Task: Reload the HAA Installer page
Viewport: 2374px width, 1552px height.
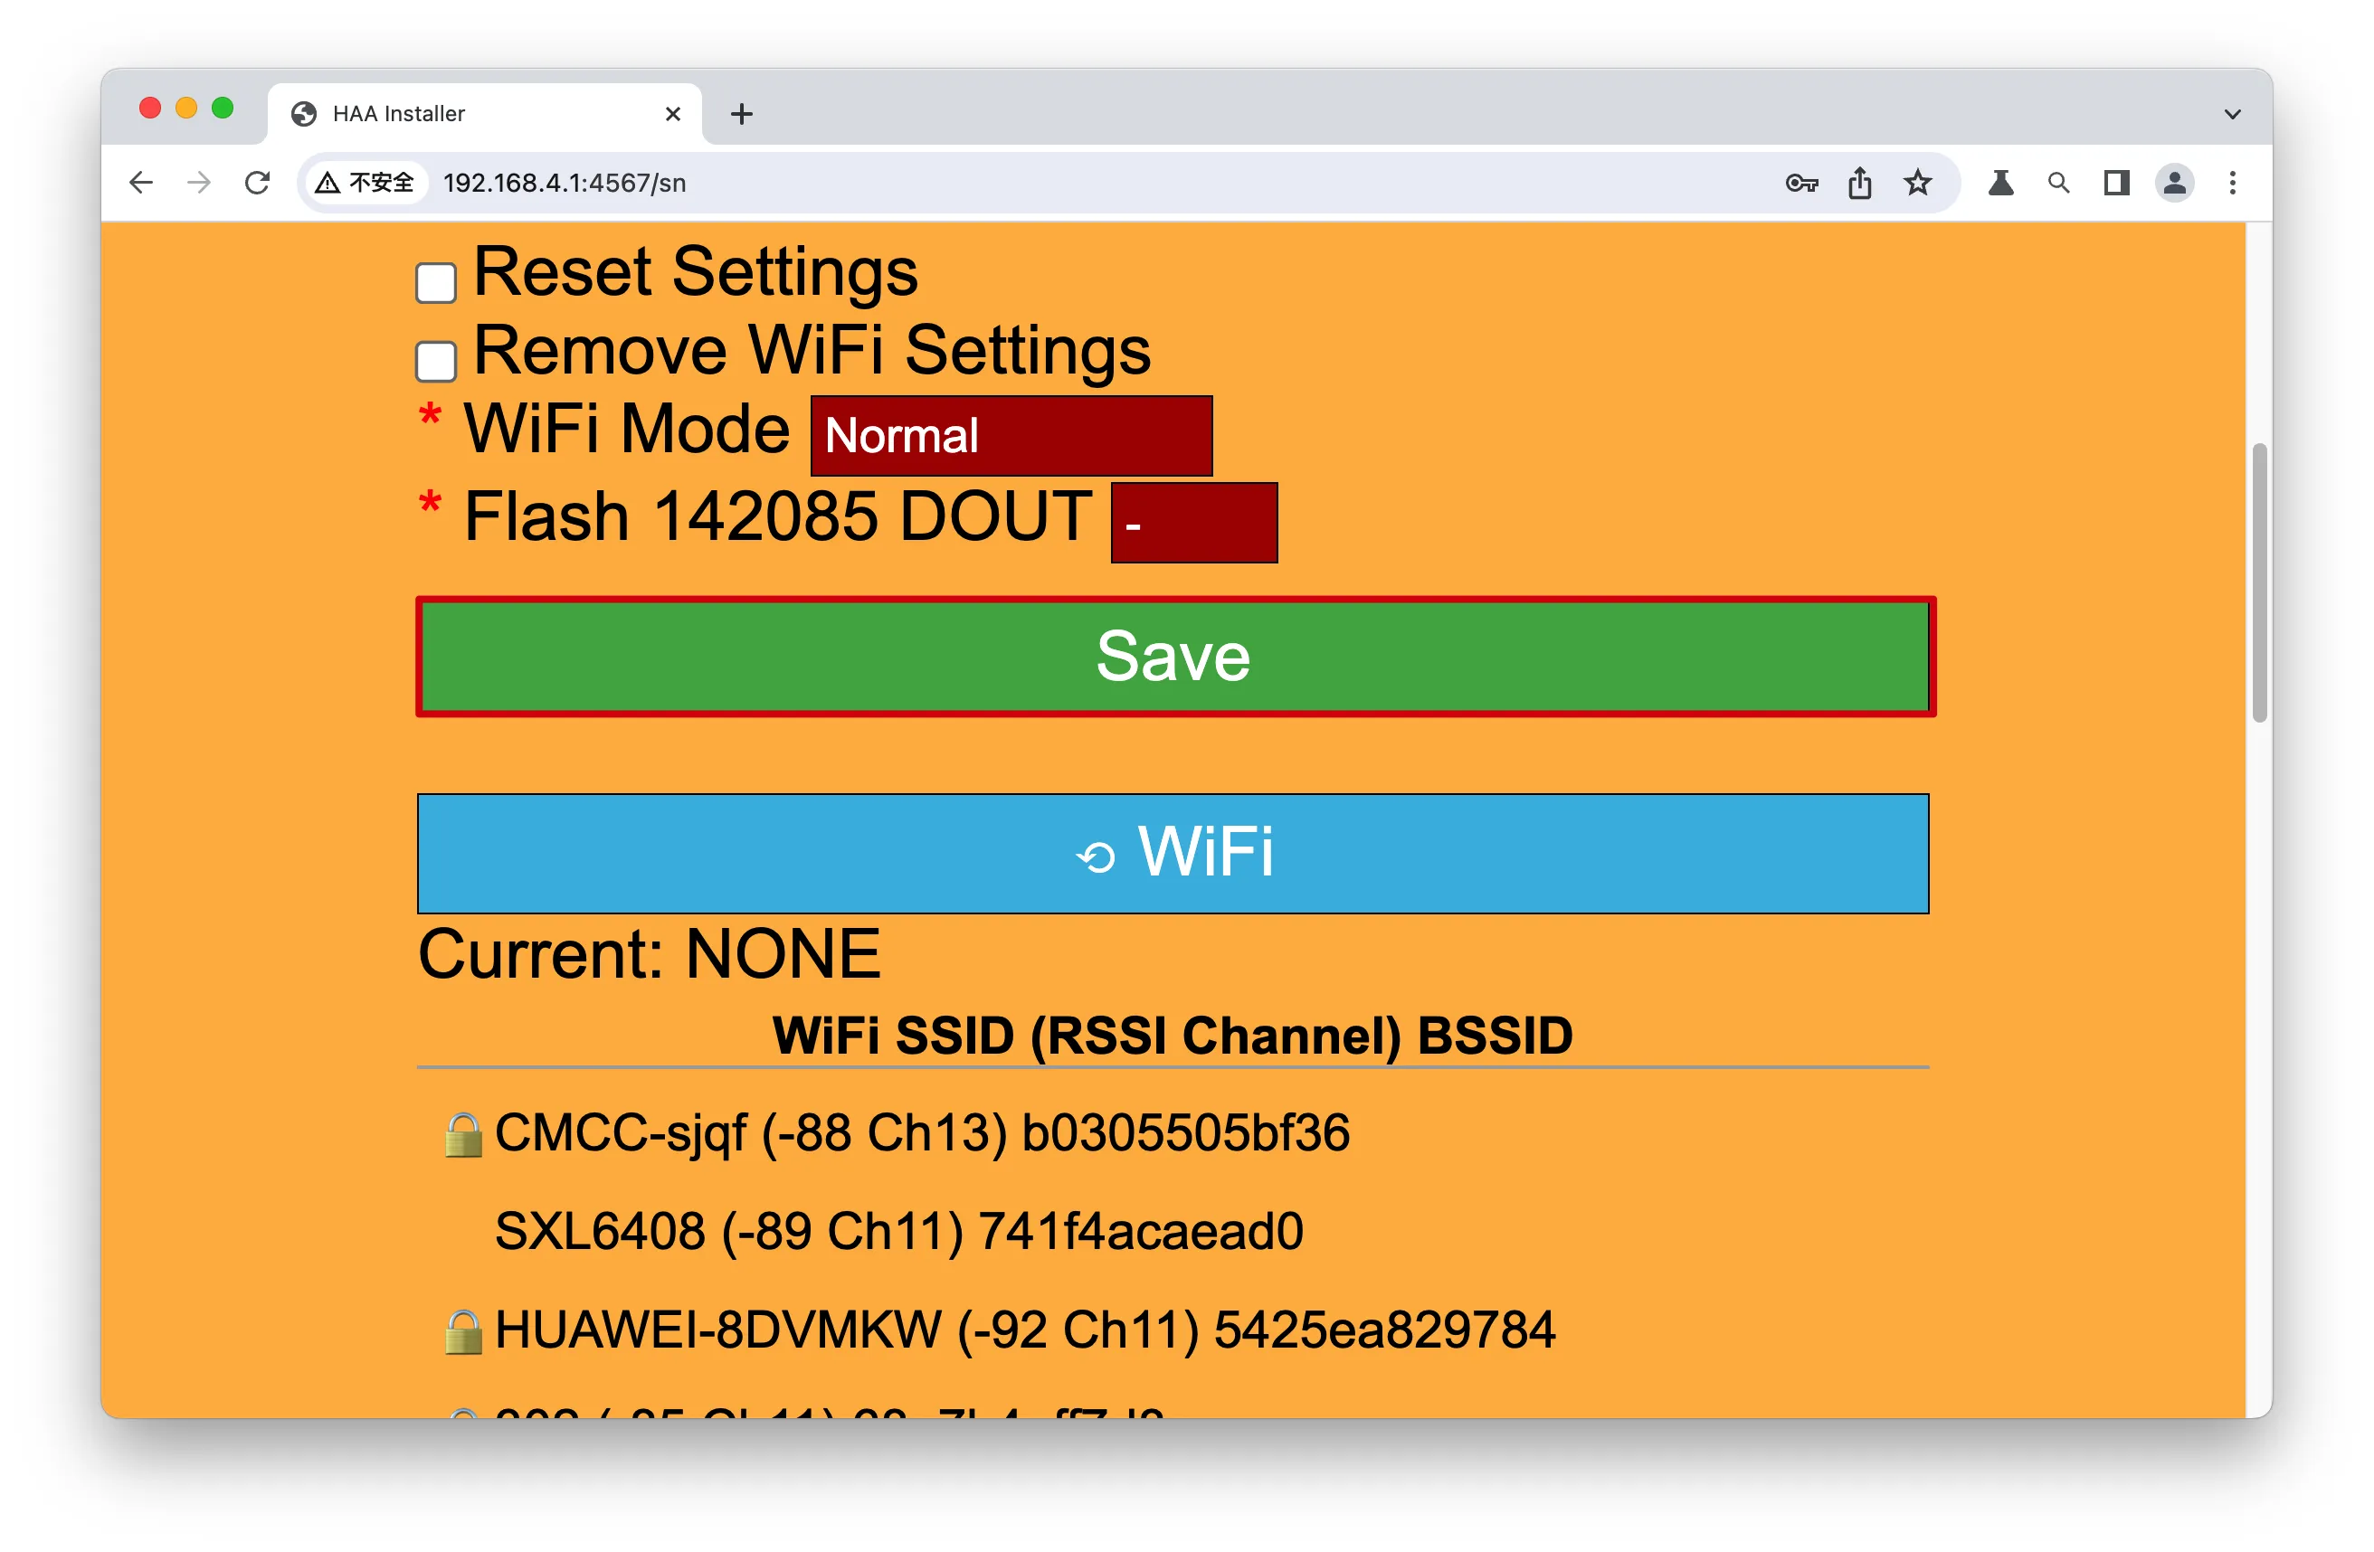Action: [257, 183]
